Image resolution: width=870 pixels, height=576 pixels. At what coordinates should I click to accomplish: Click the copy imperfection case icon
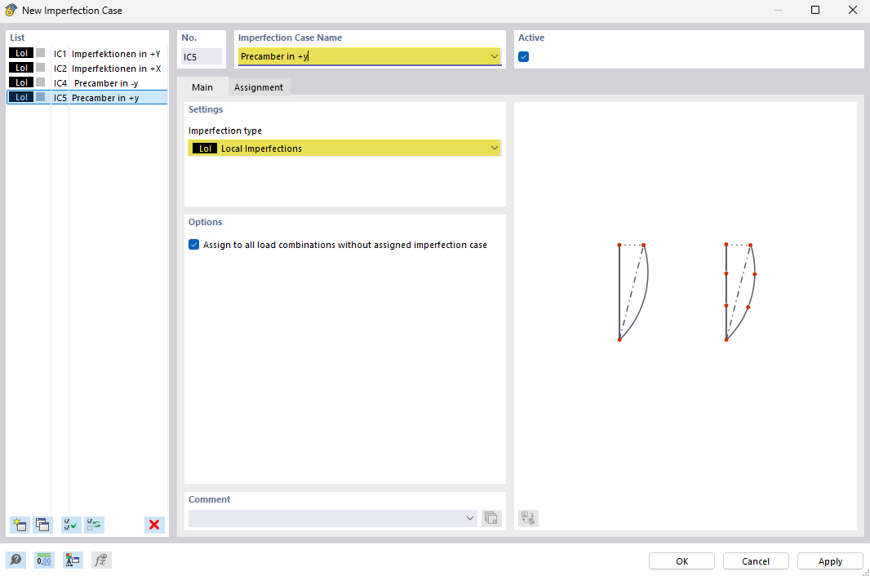[x=42, y=525]
